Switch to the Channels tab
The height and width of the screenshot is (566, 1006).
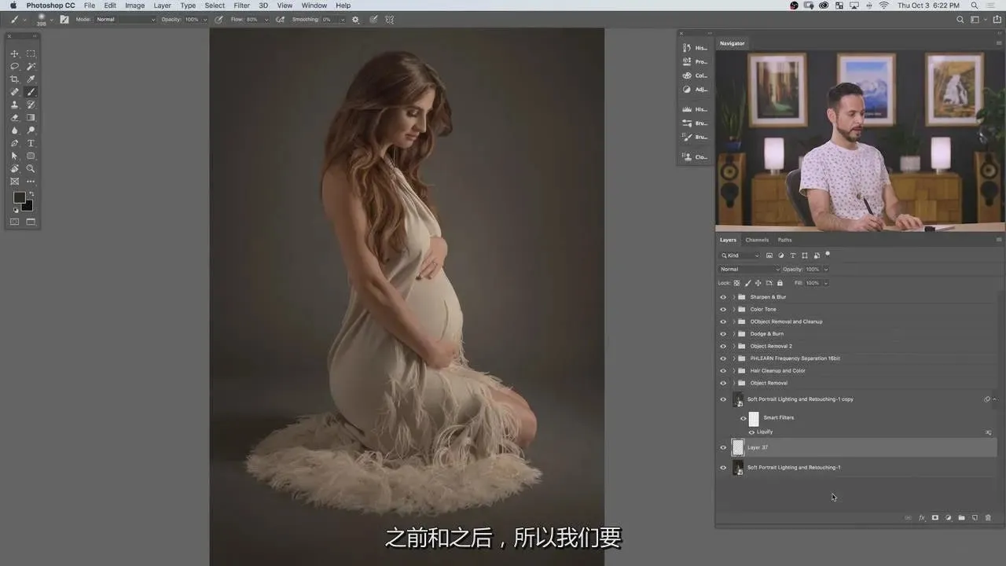click(757, 240)
